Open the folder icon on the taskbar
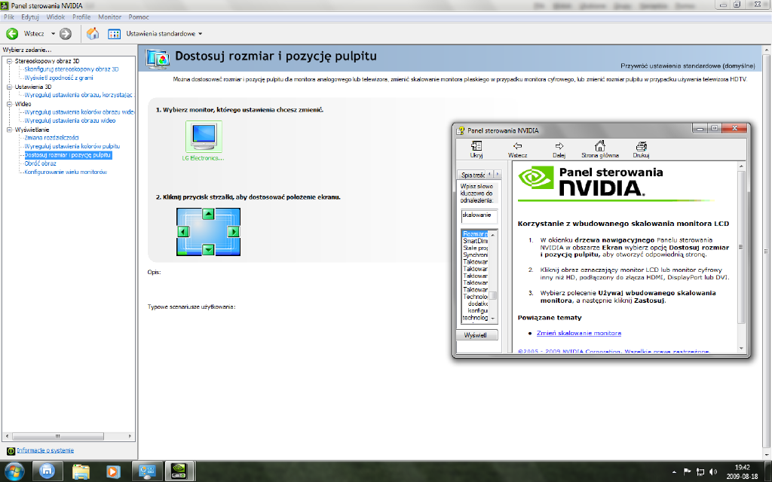 pyautogui.click(x=80, y=471)
